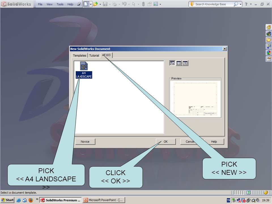The width and height of the screenshot is (272, 204).
Task: Click SolidWorks Premium taskbar button
Action: click(61, 200)
